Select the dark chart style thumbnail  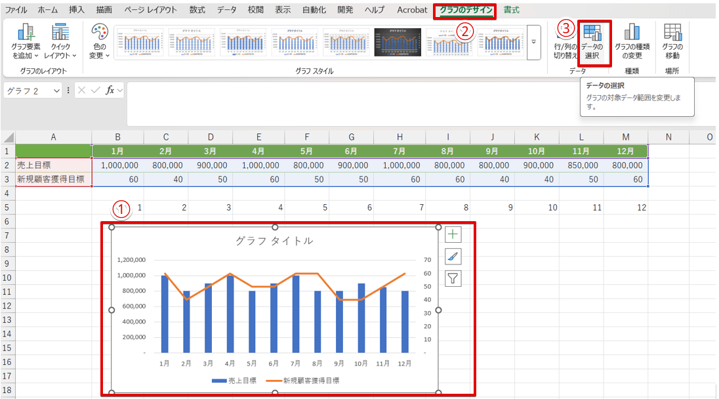point(398,42)
